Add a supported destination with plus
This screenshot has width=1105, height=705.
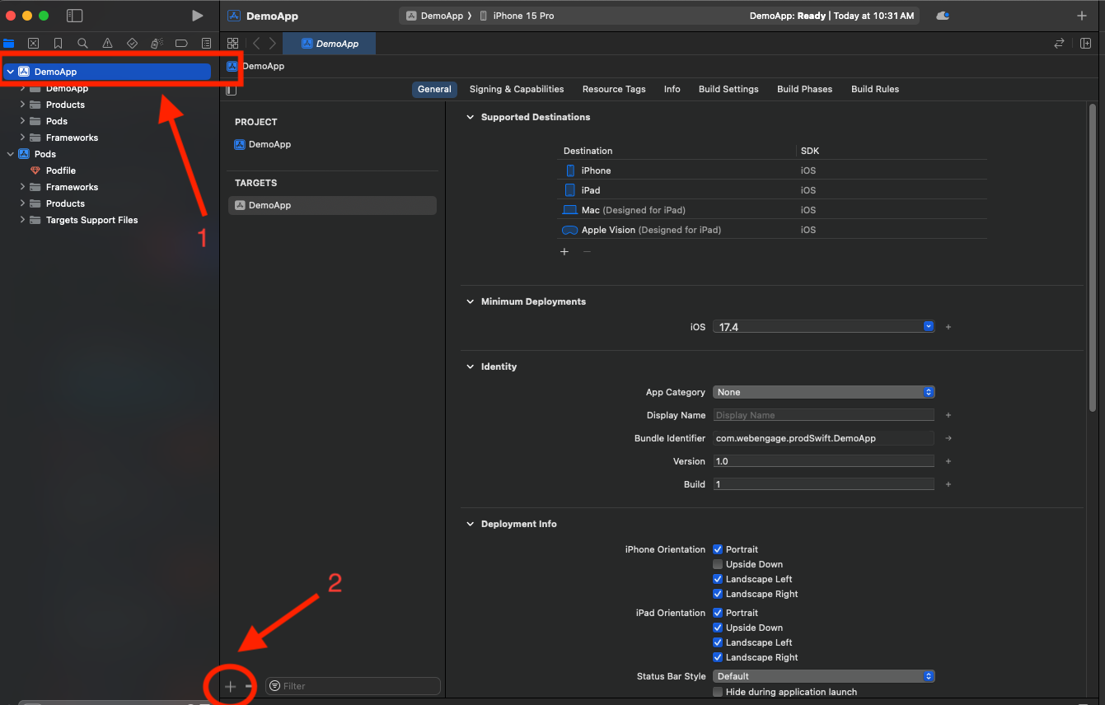564,252
